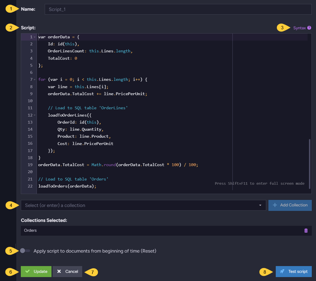Click the 'Cost: line.PricePerUnit' code line
The width and height of the screenshot is (316, 281).
[86, 144]
